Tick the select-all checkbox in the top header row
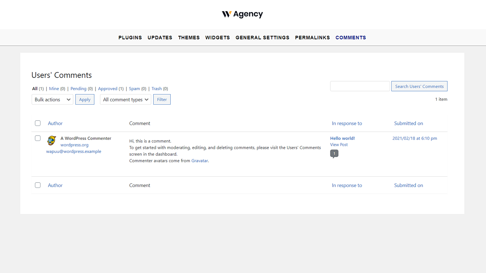 (38, 123)
